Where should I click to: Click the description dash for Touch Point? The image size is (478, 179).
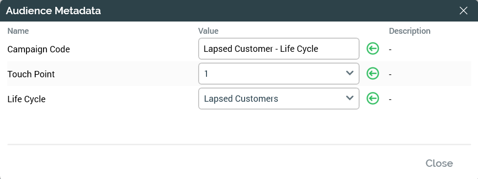[x=390, y=74]
